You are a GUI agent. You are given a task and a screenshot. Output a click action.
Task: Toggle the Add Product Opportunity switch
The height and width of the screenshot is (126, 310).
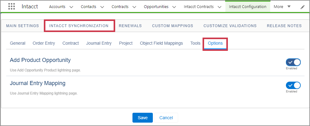coord(293,62)
